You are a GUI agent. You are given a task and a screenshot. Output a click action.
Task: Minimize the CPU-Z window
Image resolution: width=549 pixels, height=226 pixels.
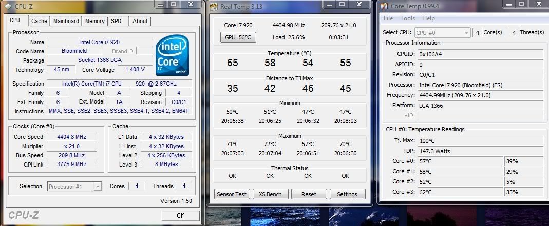point(160,5)
